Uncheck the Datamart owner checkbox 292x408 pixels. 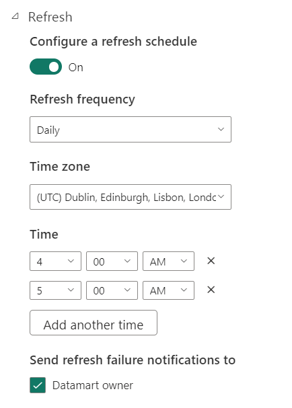[x=38, y=385]
